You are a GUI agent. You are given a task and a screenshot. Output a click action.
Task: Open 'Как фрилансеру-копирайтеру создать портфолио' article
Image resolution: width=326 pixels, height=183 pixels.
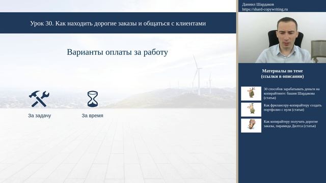pos(292,107)
